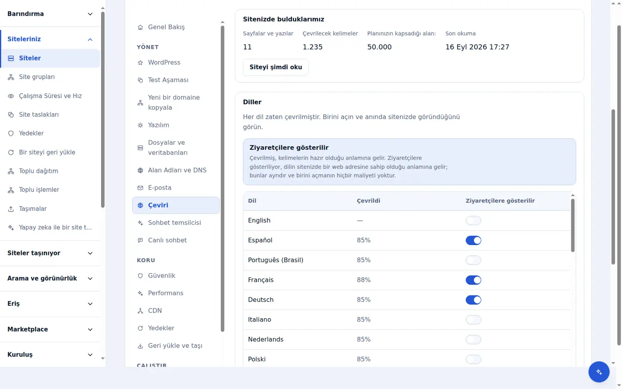Click the Geri yükle ve taşı download icon
Screen dimensions: 622x389
140,346
